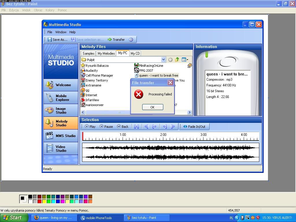Select the Cell Phone Manager shortcut
The height and width of the screenshot is (222, 296).
[x=97, y=75]
